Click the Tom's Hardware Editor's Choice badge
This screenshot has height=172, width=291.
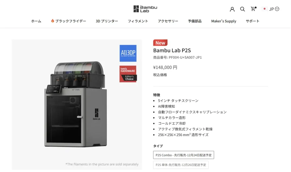point(128,74)
